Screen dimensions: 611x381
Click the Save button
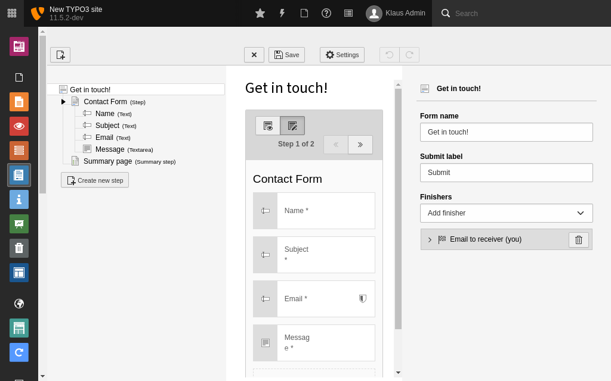click(x=286, y=55)
